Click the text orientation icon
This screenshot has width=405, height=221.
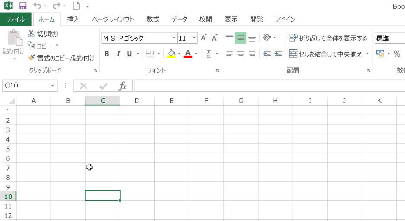(x=267, y=38)
